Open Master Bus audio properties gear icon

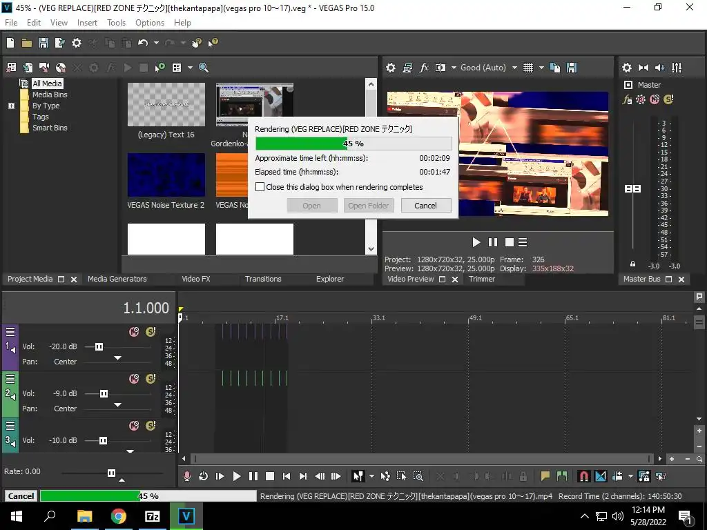point(627,68)
